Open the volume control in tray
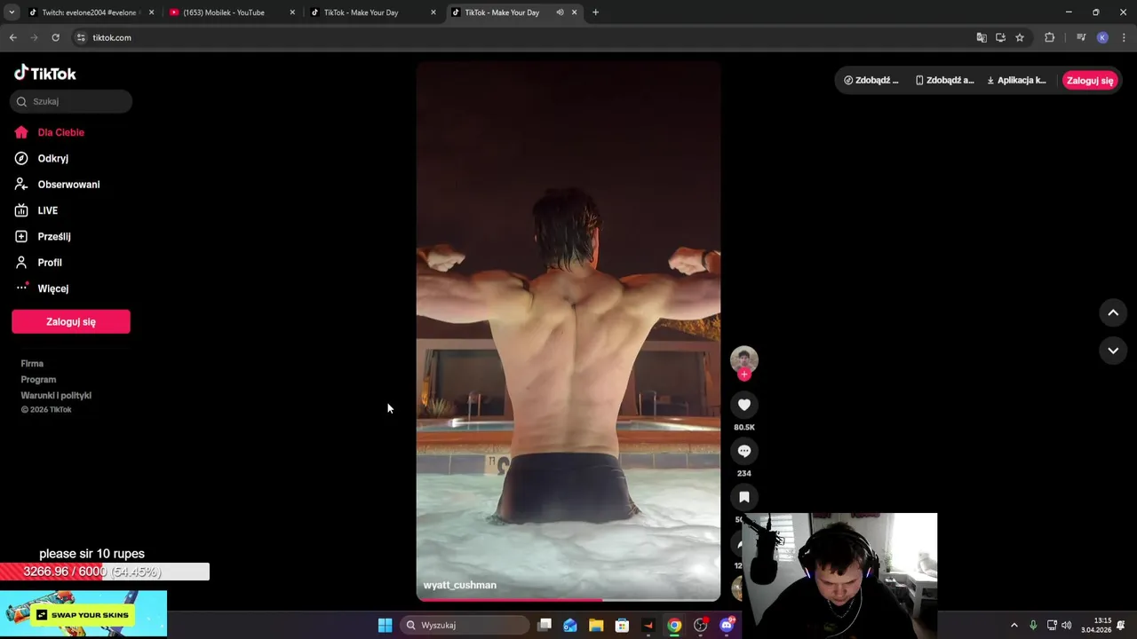 click(x=1066, y=625)
